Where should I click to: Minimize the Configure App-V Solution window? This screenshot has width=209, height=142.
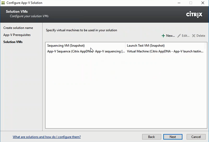179,3
